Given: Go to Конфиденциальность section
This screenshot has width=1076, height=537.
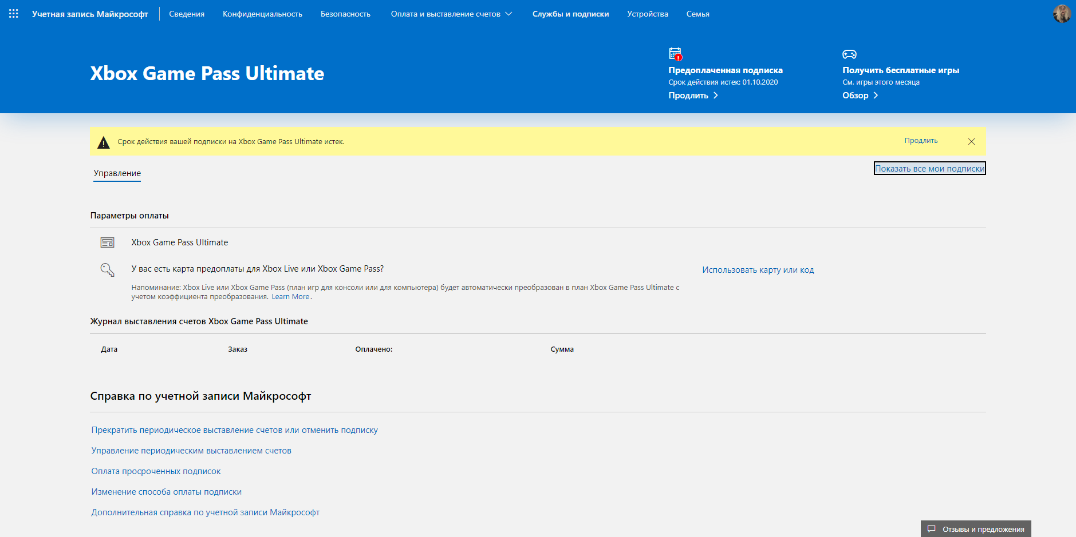Looking at the screenshot, I should pyautogui.click(x=262, y=14).
